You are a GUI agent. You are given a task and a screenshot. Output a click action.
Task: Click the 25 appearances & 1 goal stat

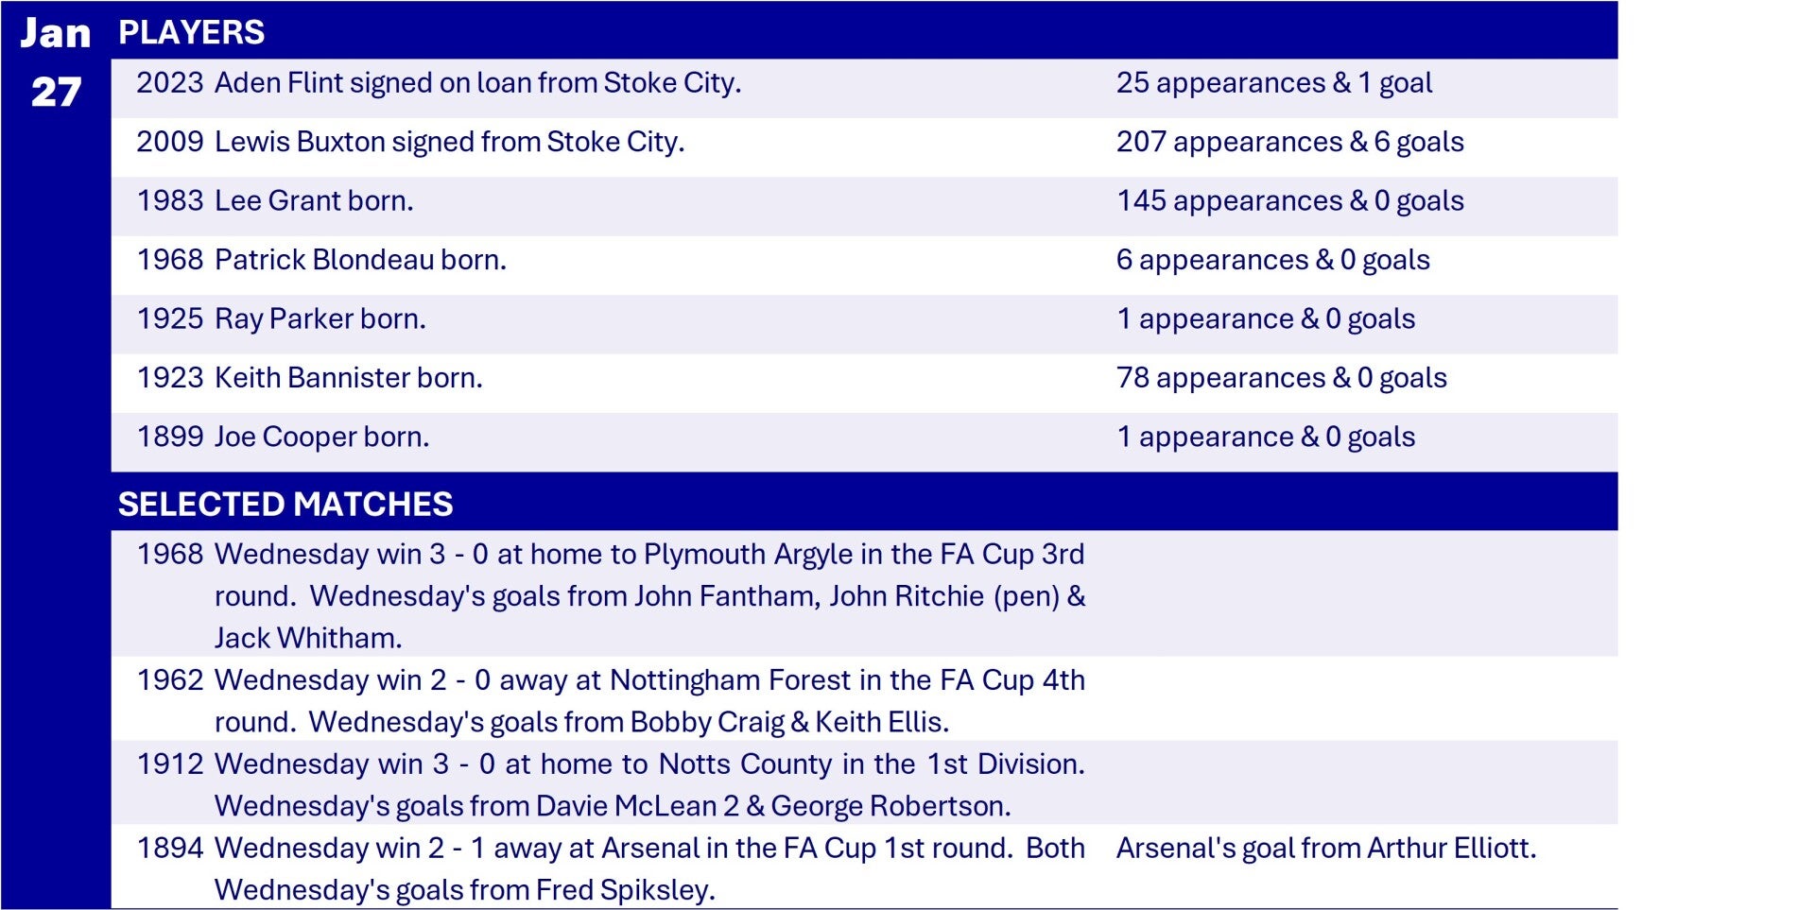[x=1273, y=83]
